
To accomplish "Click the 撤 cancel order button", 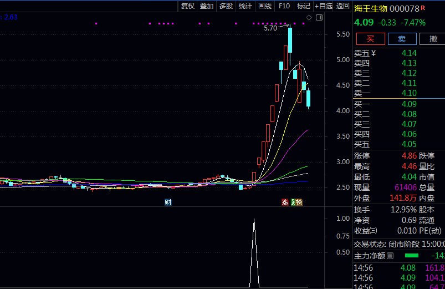I will (x=432, y=39).
